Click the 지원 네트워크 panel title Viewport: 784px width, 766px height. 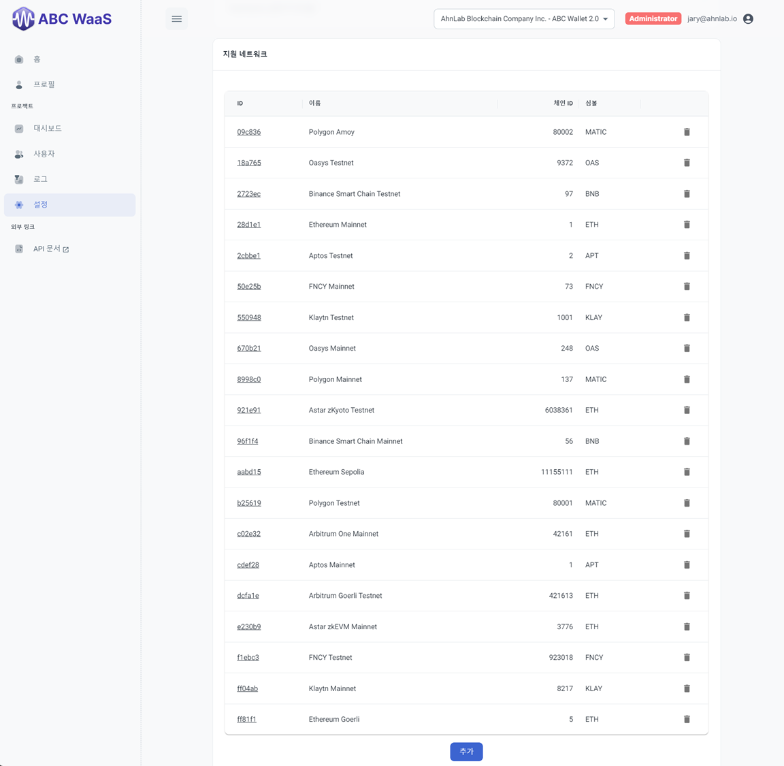pos(245,54)
